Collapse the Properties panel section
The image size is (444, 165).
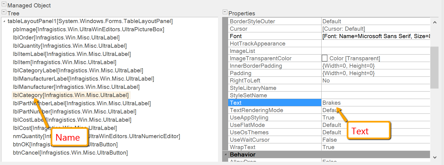pos(225,12)
